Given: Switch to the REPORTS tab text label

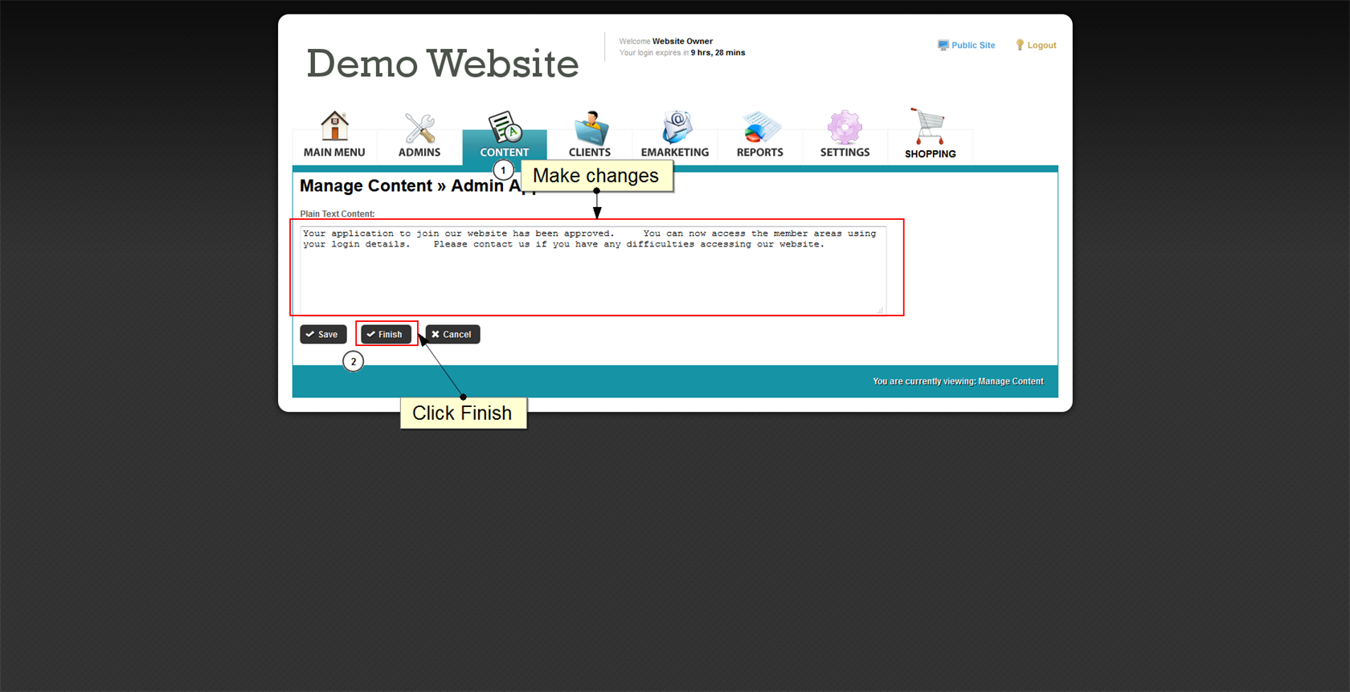Looking at the screenshot, I should coord(759,153).
